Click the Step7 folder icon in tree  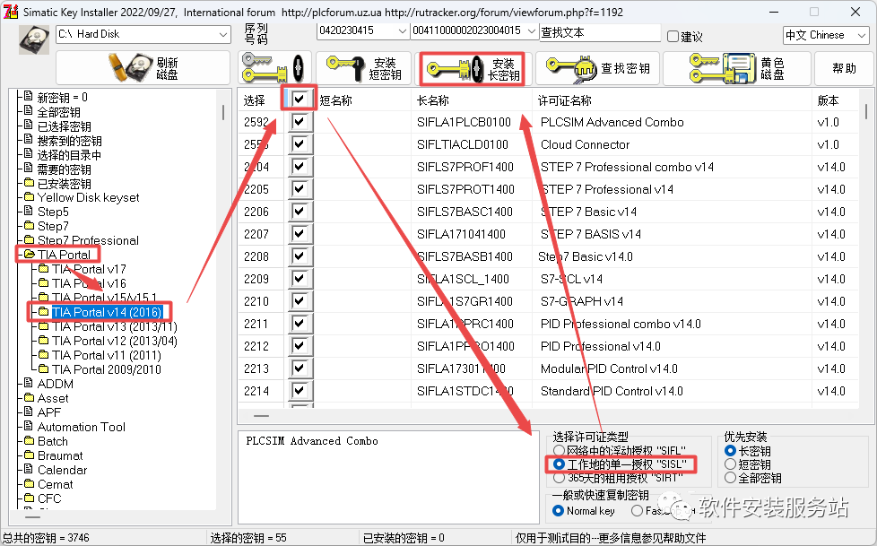coord(29,225)
